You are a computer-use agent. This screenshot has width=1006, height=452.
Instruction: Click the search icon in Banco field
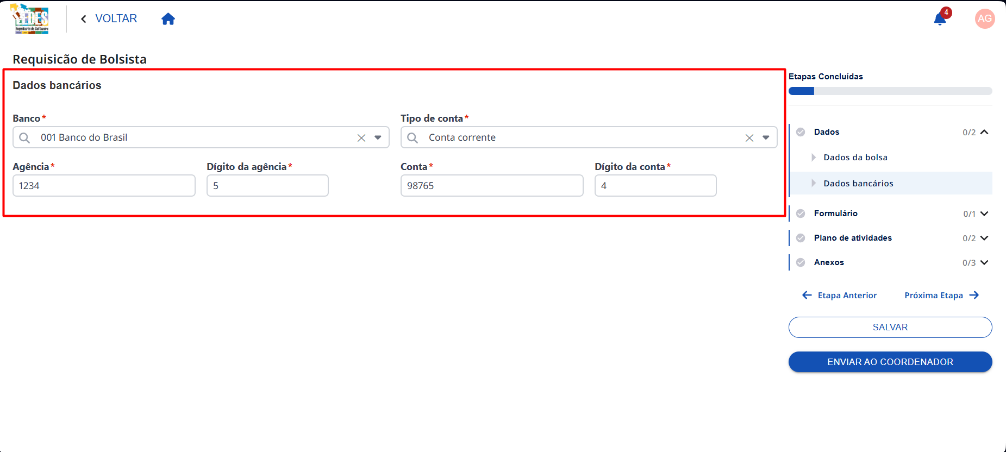coord(24,138)
